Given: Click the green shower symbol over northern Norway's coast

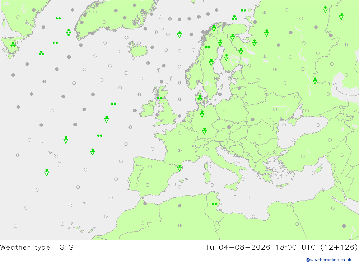Looking at the screenshot, I should (214, 28).
